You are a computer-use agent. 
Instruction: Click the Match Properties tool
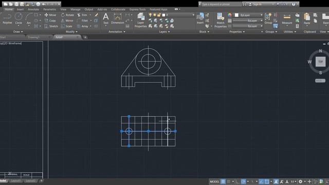(x=221, y=20)
